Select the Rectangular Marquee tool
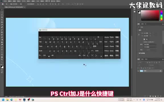The height and width of the screenshot is (102, 164). (2, 12)
